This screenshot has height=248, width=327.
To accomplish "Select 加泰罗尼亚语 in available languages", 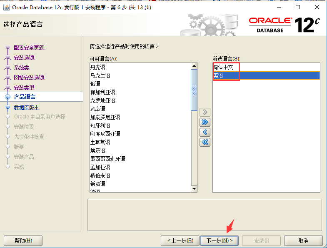I will pos(140,117).
